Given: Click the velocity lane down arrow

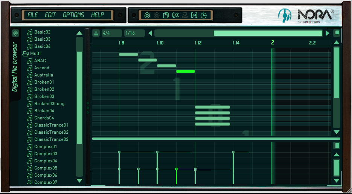Looking at the screenshot, I should 337,181.
